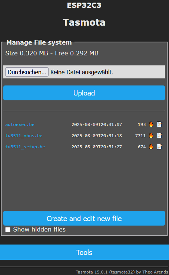The height and width of the screenshot is (275, 169).
Task: Click the Manage File system legend
Action: [39, 42]
